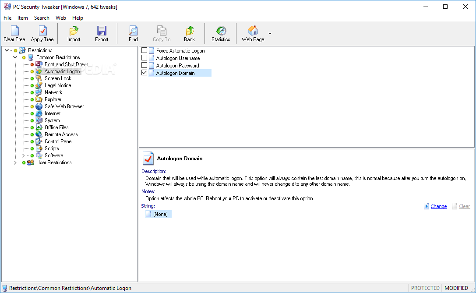Image resolution: width=476 pixels, height=293 pixels.
Task: Check the Autologon Password checkbox
Action: click(x=144, y=65)
